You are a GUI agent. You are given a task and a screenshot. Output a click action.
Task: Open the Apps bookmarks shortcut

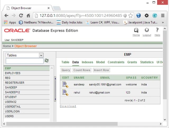click(10, 22)
